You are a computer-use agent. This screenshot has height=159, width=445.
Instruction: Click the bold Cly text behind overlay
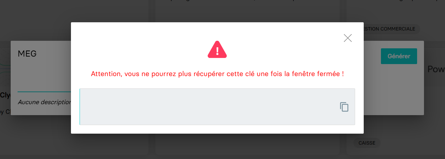(5, 95)
